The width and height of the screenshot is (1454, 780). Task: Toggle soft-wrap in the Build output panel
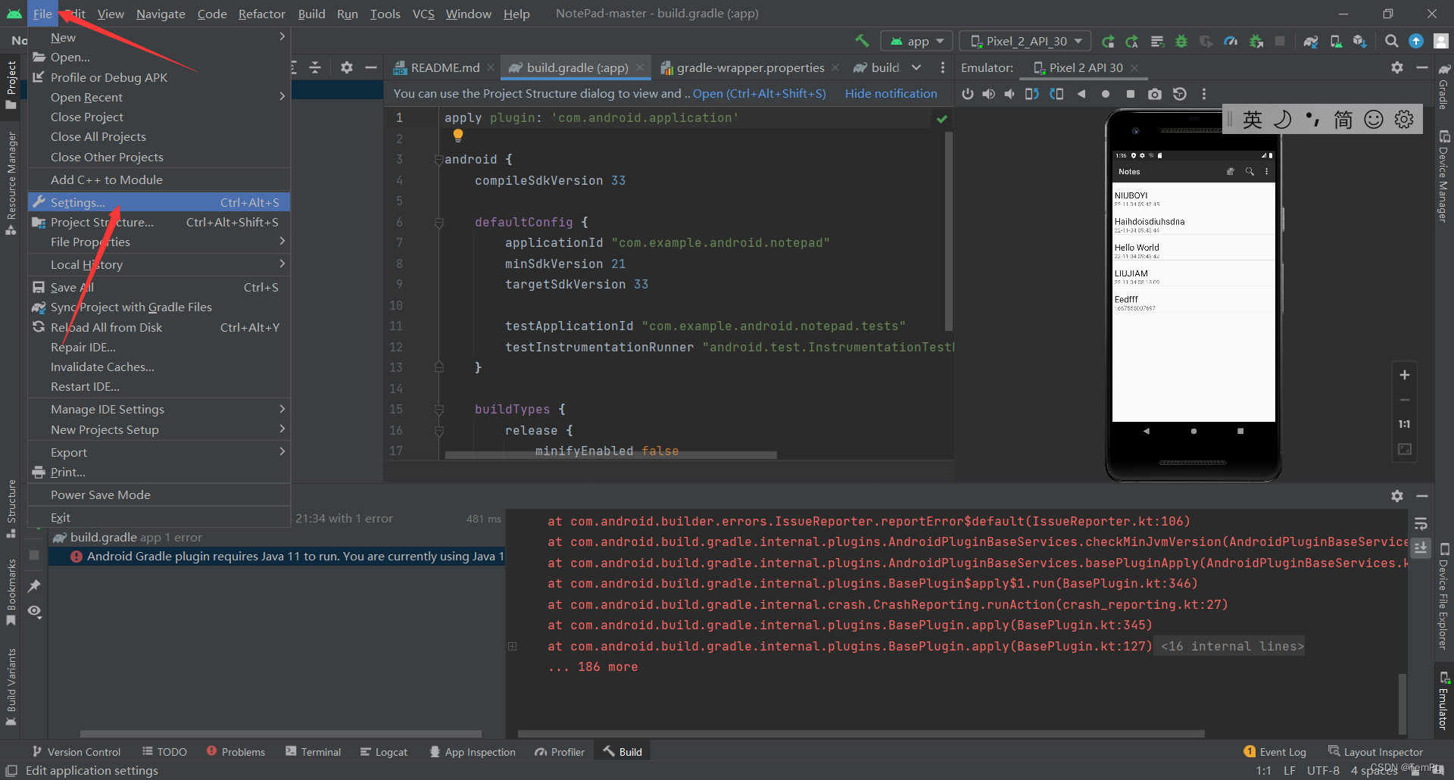pos(1421,523)
